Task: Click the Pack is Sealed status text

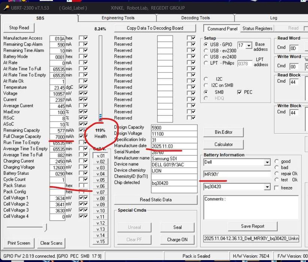Action: (x=196, y=256)
